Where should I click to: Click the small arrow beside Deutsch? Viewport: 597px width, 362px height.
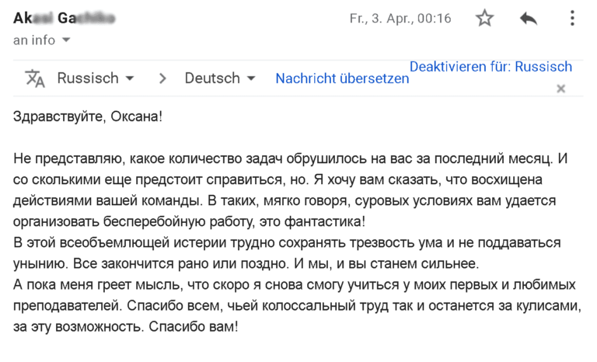251,78
